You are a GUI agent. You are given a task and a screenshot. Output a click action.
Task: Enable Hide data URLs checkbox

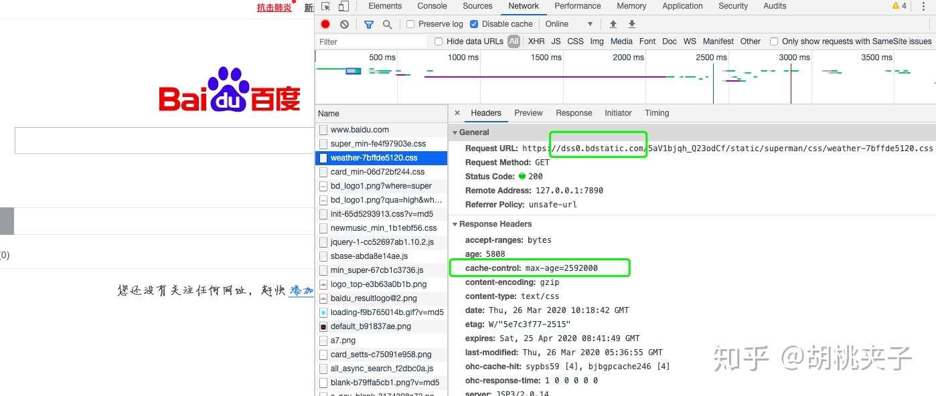(439, 41)
